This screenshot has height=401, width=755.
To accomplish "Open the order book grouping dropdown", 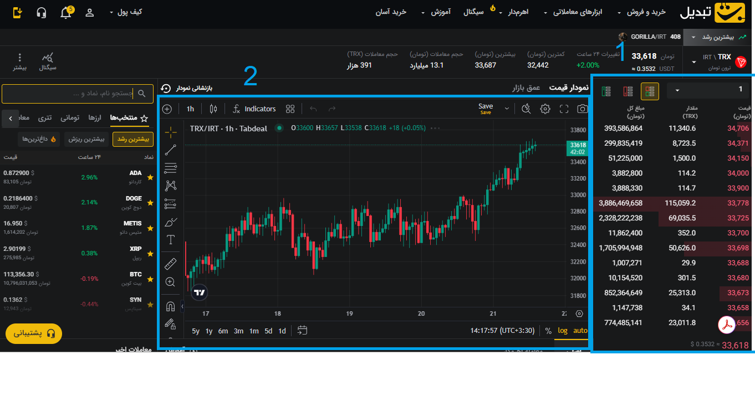I will pyautogui.click(x=708, y=90).
